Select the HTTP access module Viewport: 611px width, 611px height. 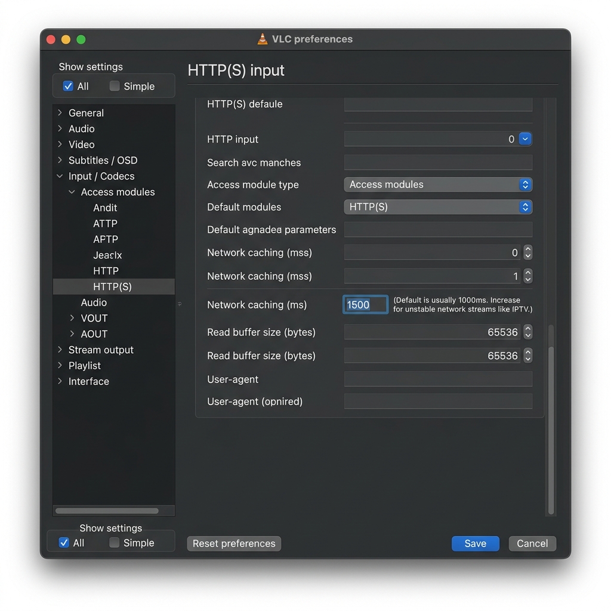106,271
